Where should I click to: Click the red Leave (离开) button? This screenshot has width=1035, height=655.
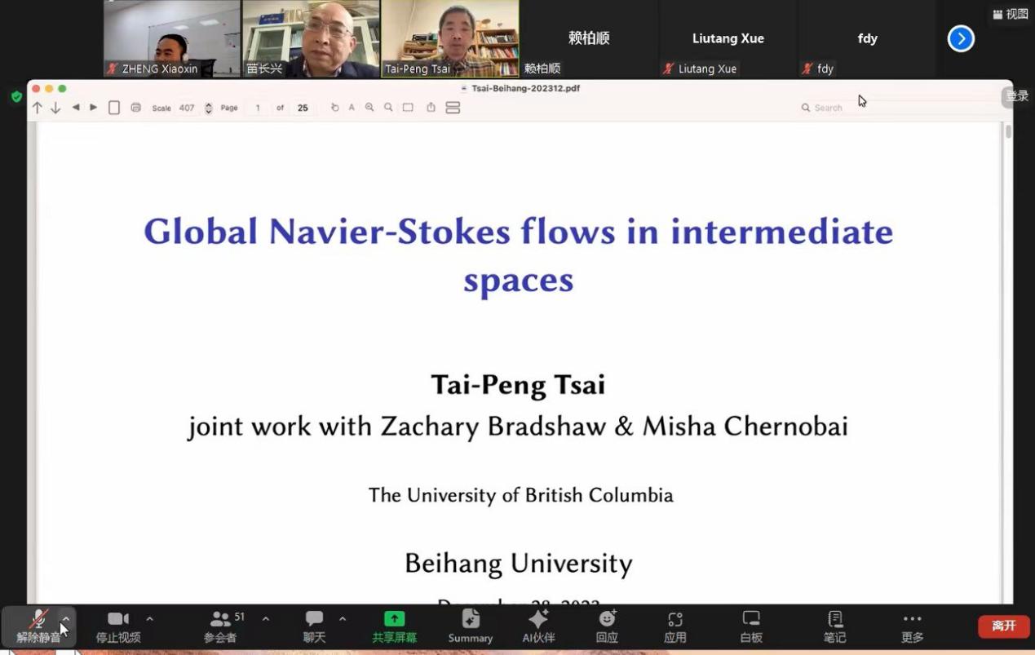1003,626
